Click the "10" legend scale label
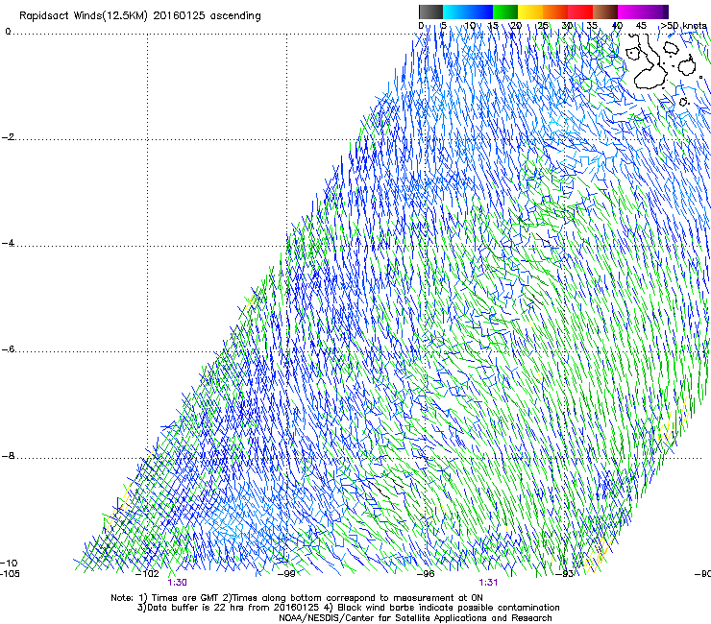Viewport: 711px width, 624px height. (470, 26)
